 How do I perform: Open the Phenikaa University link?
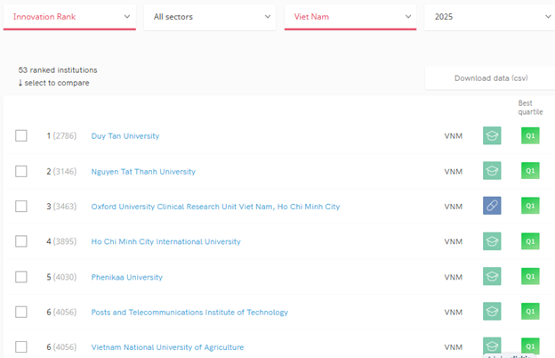click(126, 277)
